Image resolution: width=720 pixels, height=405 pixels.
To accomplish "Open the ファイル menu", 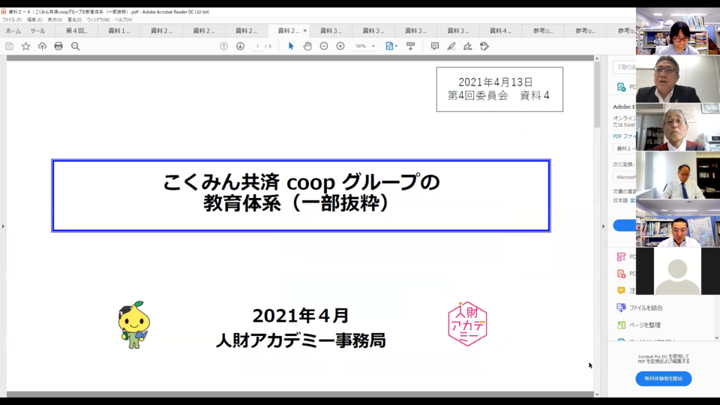I will [x=11, y=19].
